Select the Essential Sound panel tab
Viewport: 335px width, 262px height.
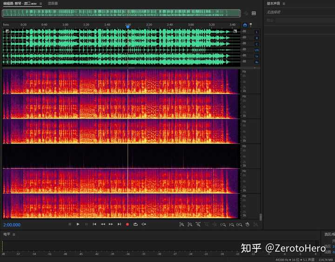(273, 3)
